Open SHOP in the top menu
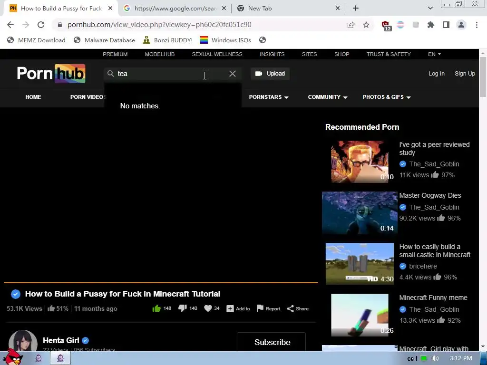487x365 pixels. [341, 54]
